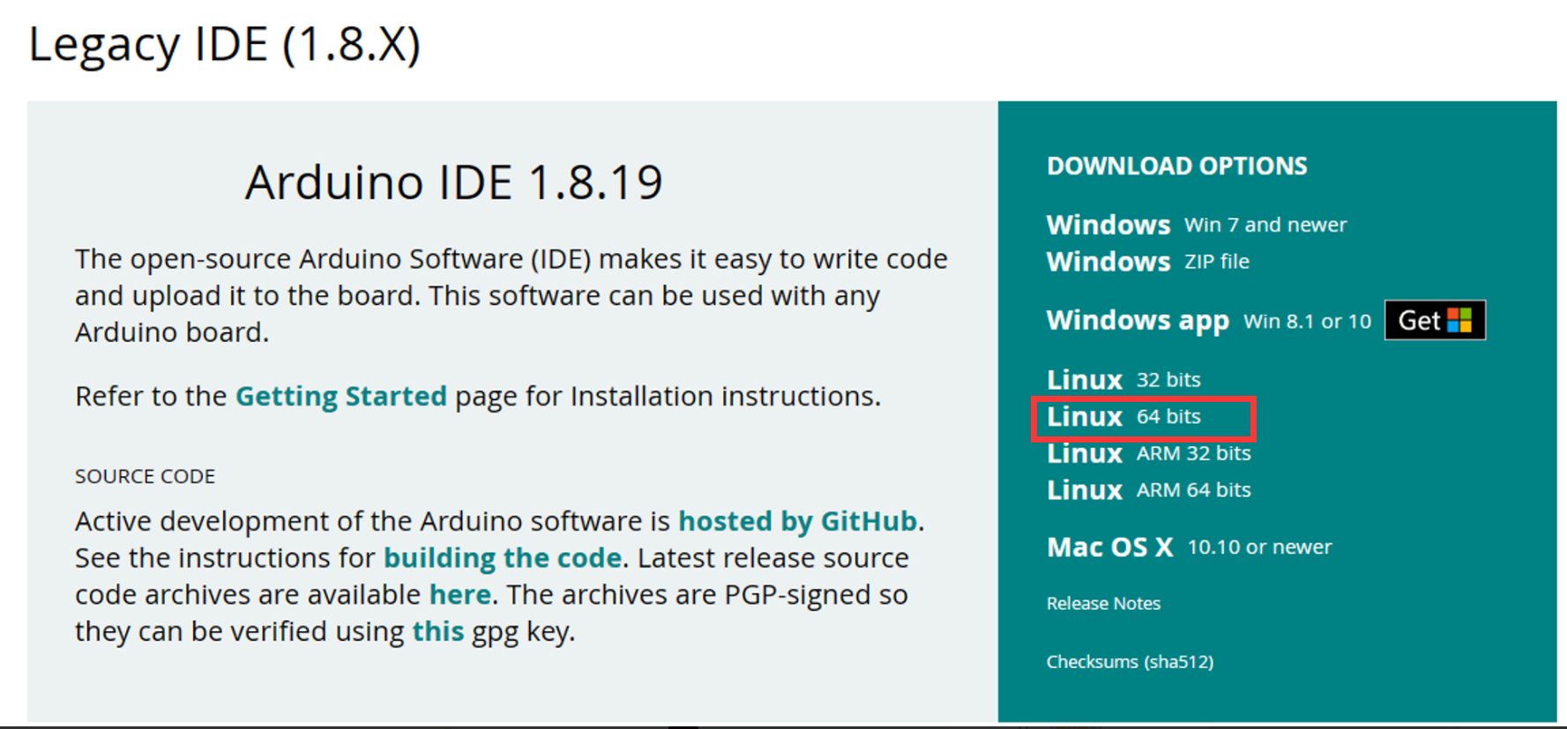Screen dimensions: 1567x729
Task: Click the 'Arduino IDE 1.8.19' heading
Action: coord(453,182)
